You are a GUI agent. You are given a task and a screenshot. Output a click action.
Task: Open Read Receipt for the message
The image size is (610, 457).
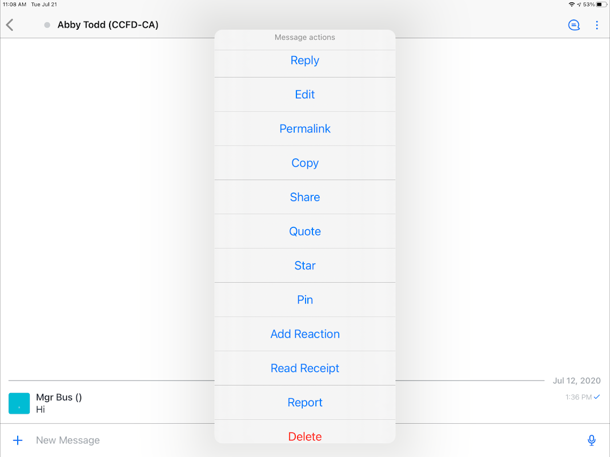[x=305, y=369]
